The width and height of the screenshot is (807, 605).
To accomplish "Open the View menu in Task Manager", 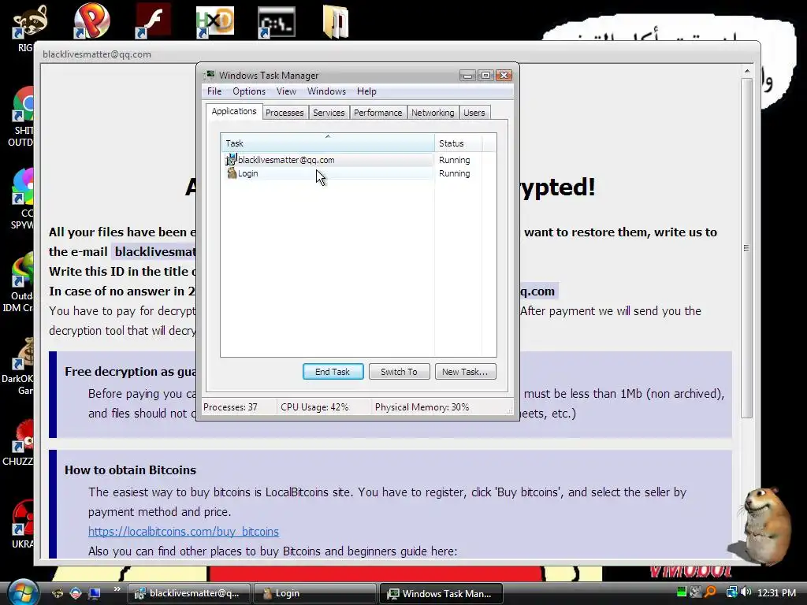I will (286, 91).
